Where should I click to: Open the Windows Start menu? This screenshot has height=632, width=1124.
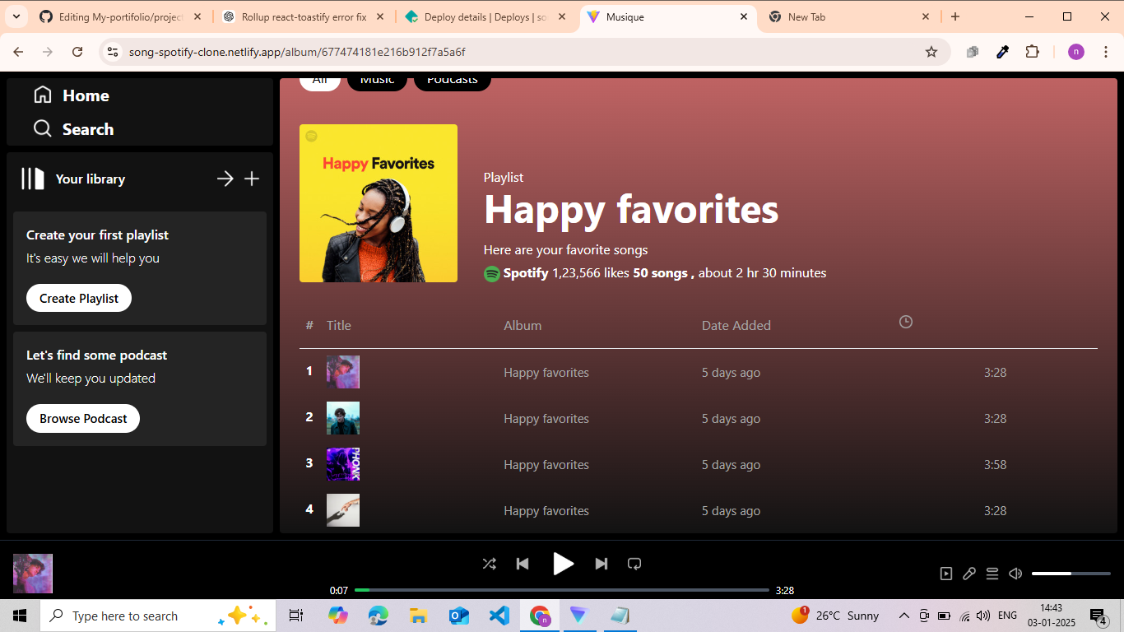point(20,616)
